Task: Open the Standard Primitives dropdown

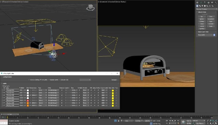Action: pyautogui.click(x=206, y=9)
